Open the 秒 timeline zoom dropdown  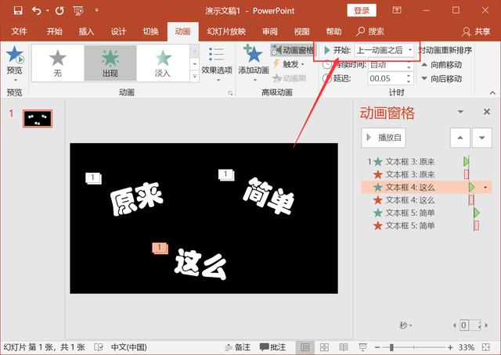click(405, 325)
